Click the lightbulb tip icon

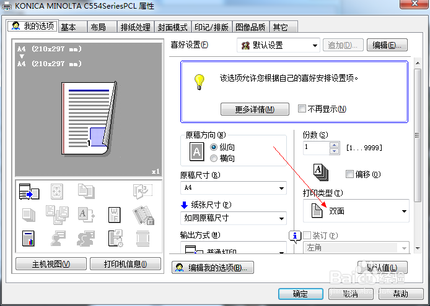click(200, 82)
